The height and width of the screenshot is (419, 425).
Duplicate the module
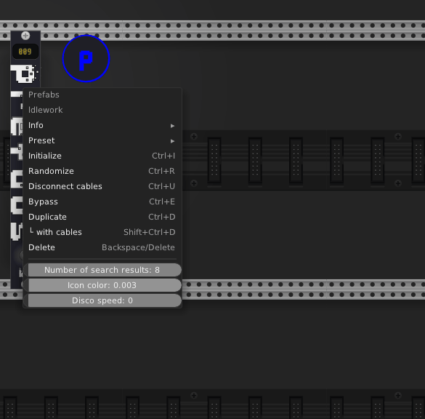102,217
